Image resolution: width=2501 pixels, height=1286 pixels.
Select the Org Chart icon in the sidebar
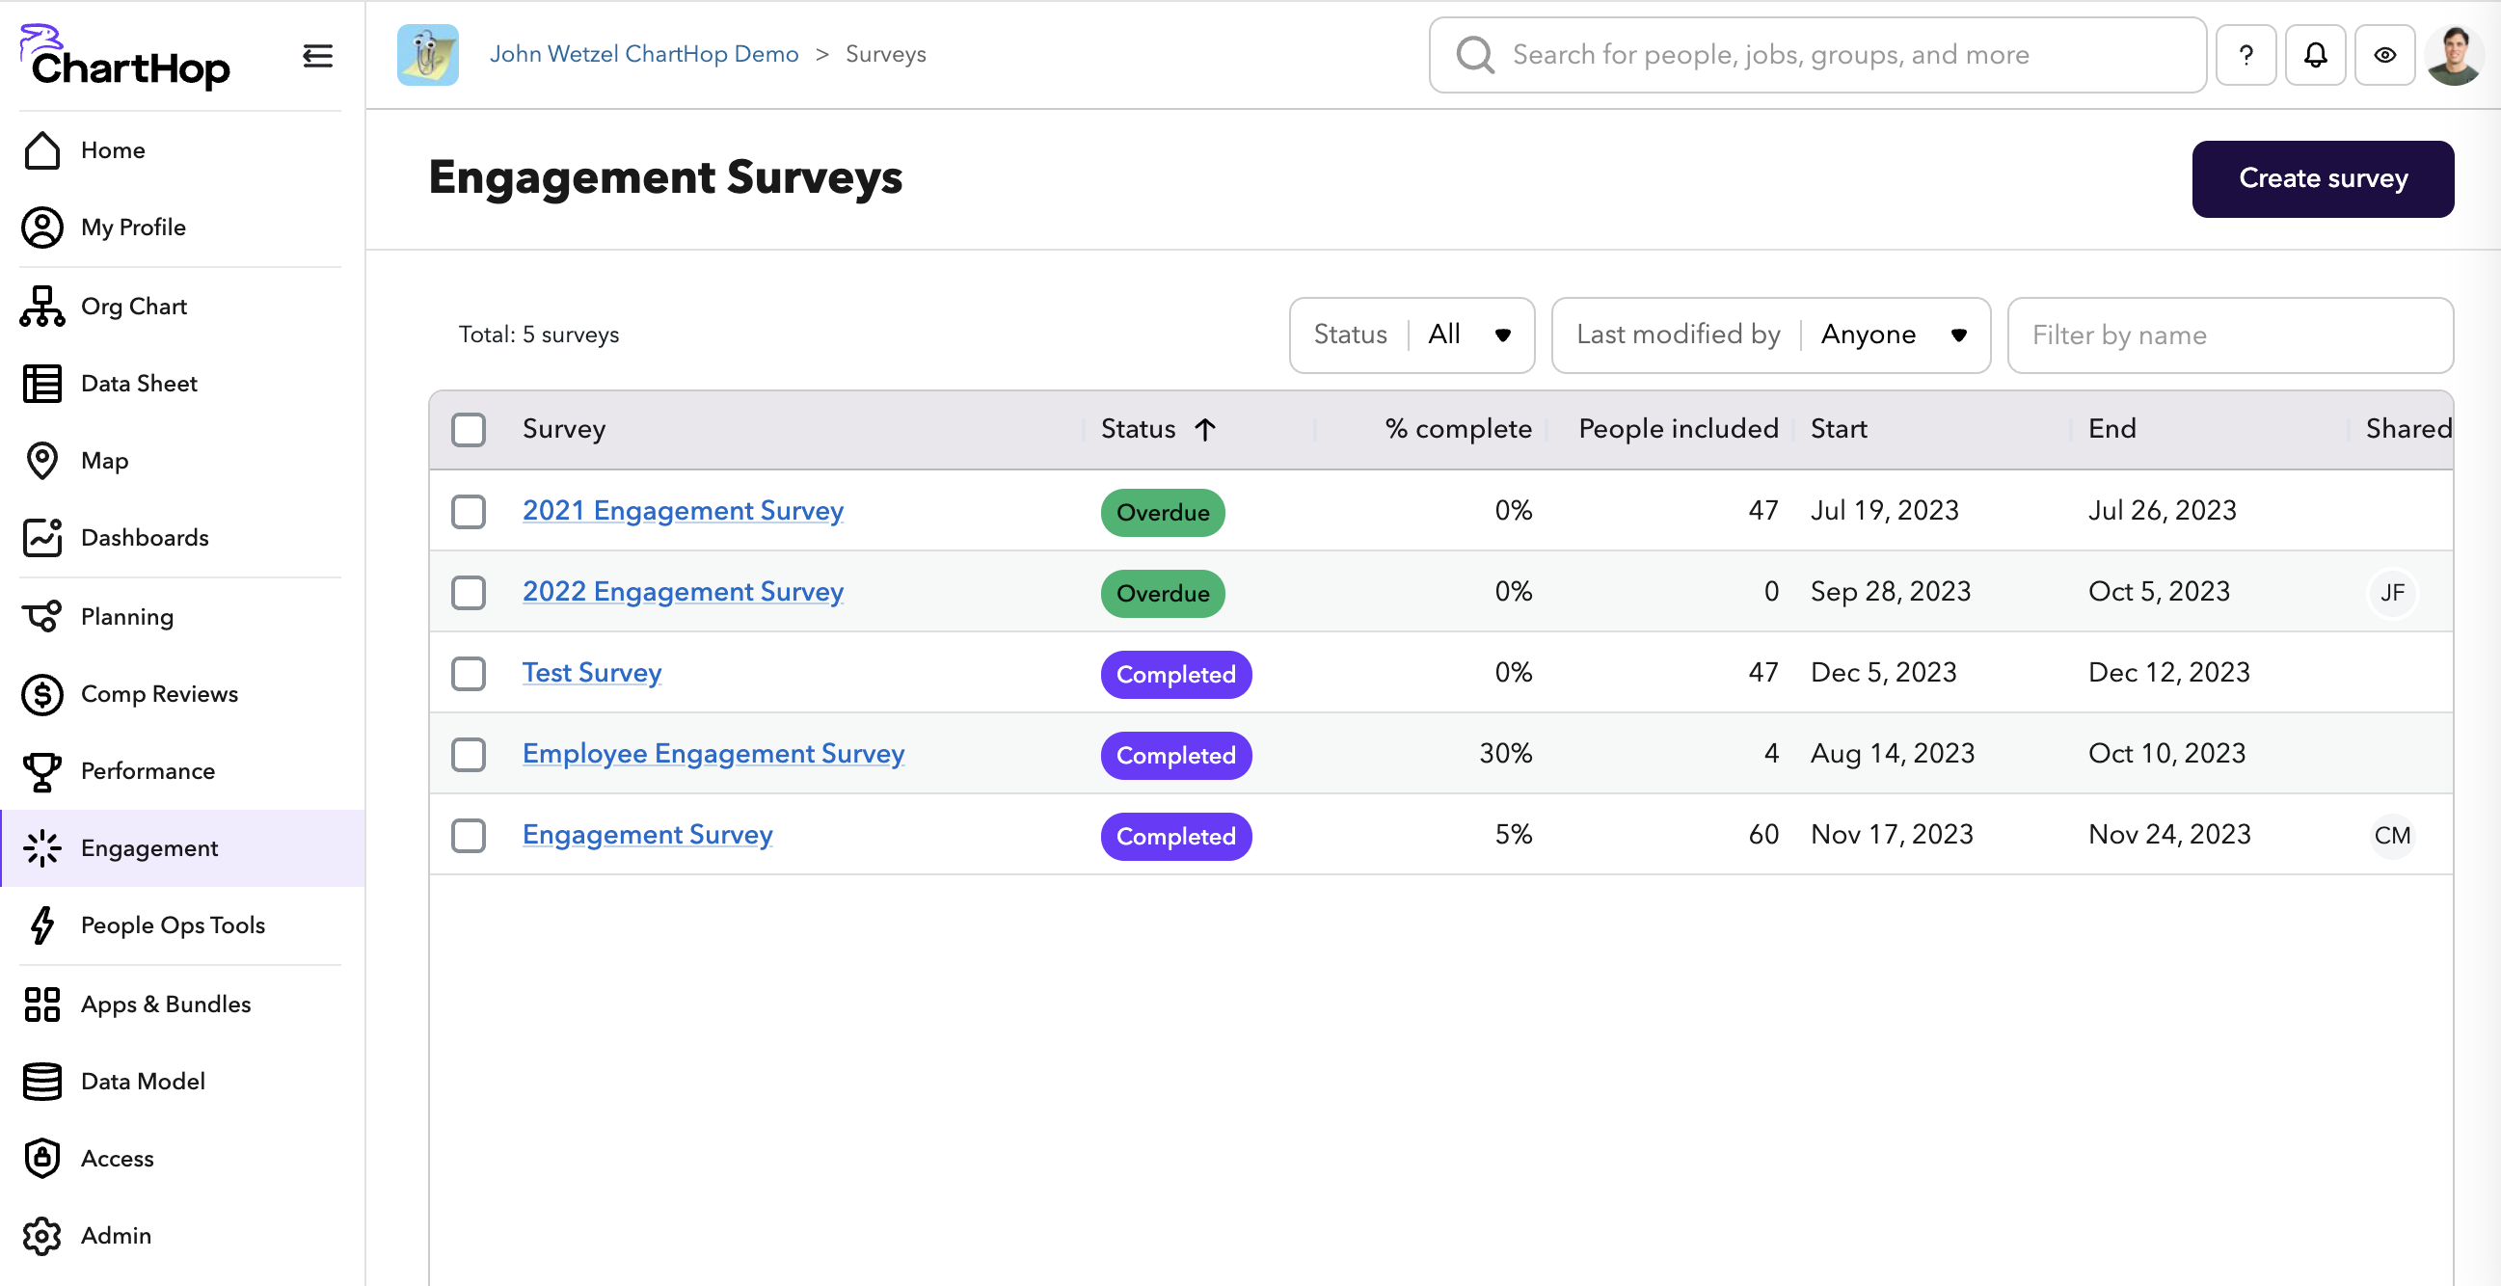pos(41,305)
